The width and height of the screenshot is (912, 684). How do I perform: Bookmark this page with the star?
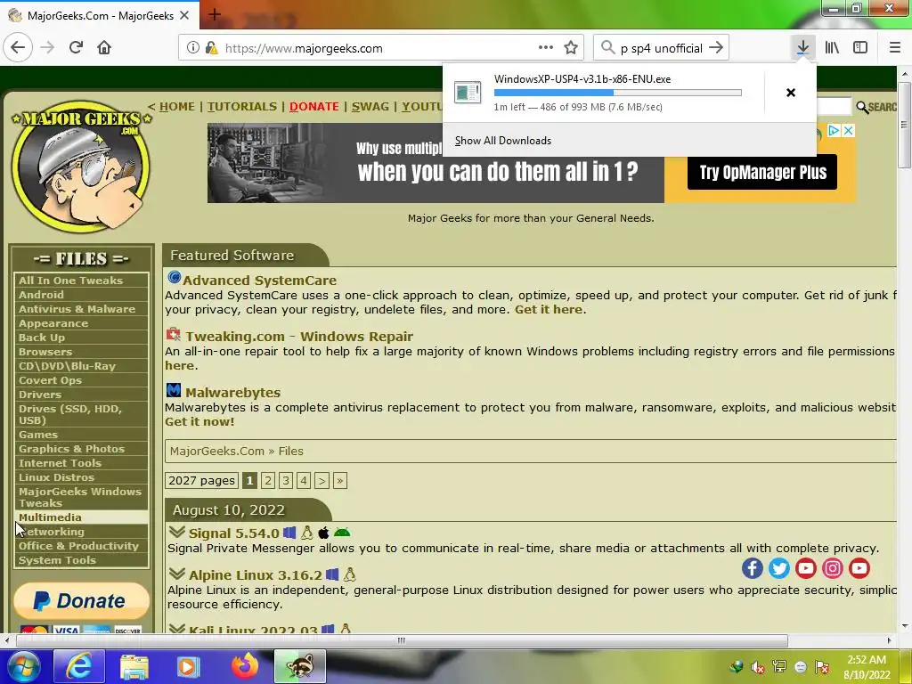[571, 48]
